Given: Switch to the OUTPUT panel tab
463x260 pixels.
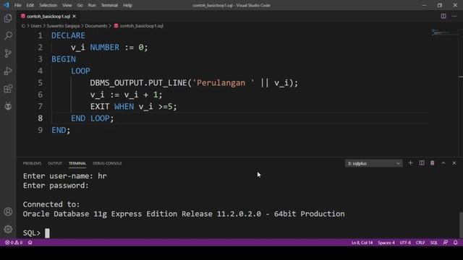Looking at the screenshot, I should (x=55, y=163).
